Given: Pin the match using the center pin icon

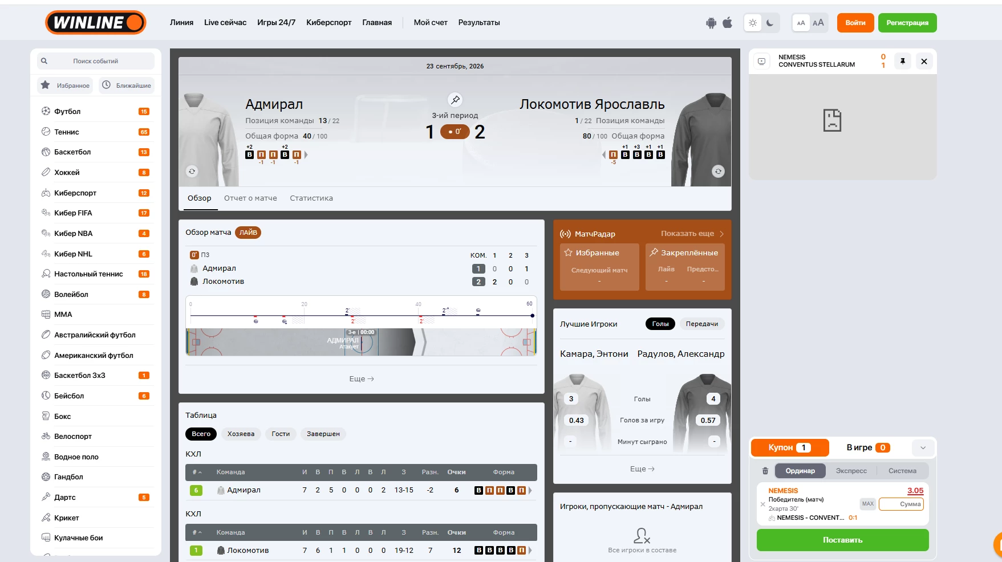Looking at the screenshot, I should pyautogui.click(x=455, y=100).
